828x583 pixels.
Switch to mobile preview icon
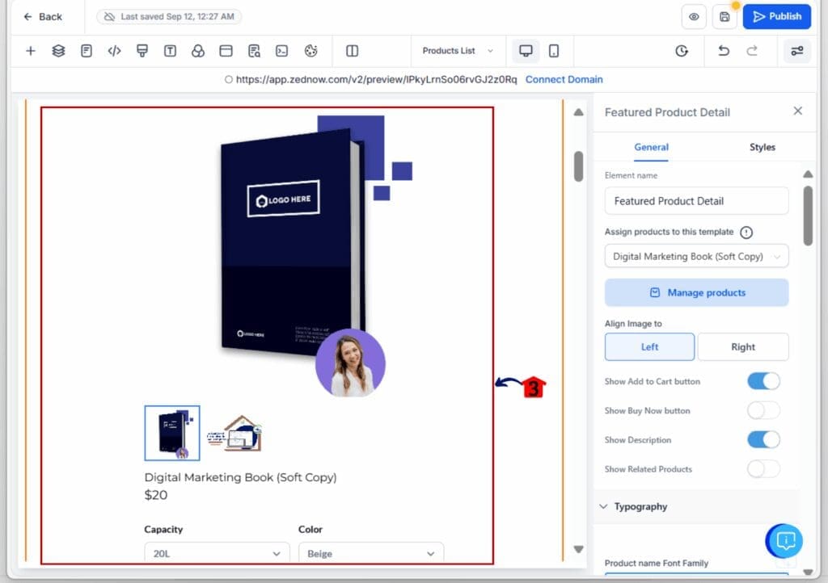tap(555, 50)
